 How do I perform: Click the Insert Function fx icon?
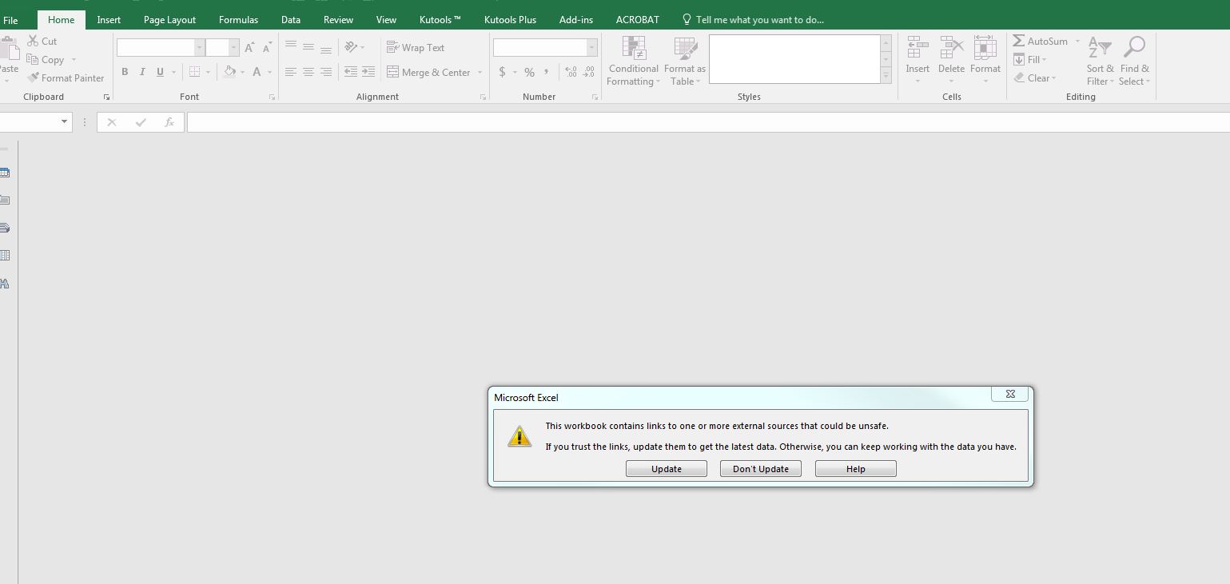(x=169, y=122)
